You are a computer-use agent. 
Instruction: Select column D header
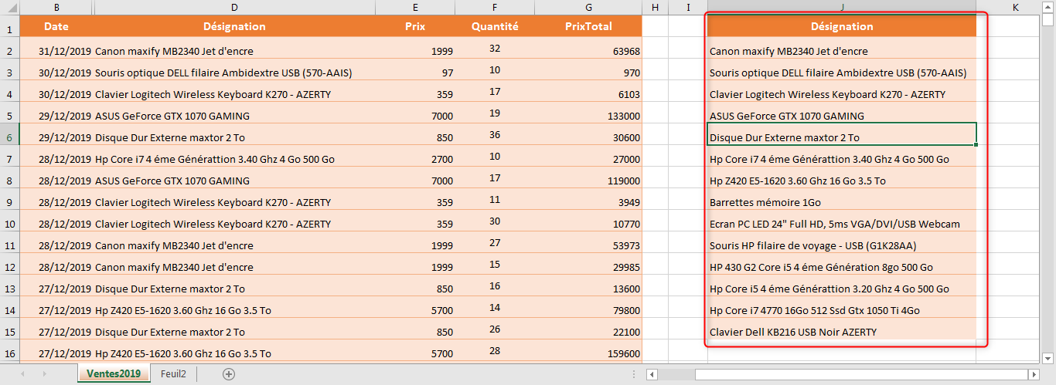click(x=234, y=7)
